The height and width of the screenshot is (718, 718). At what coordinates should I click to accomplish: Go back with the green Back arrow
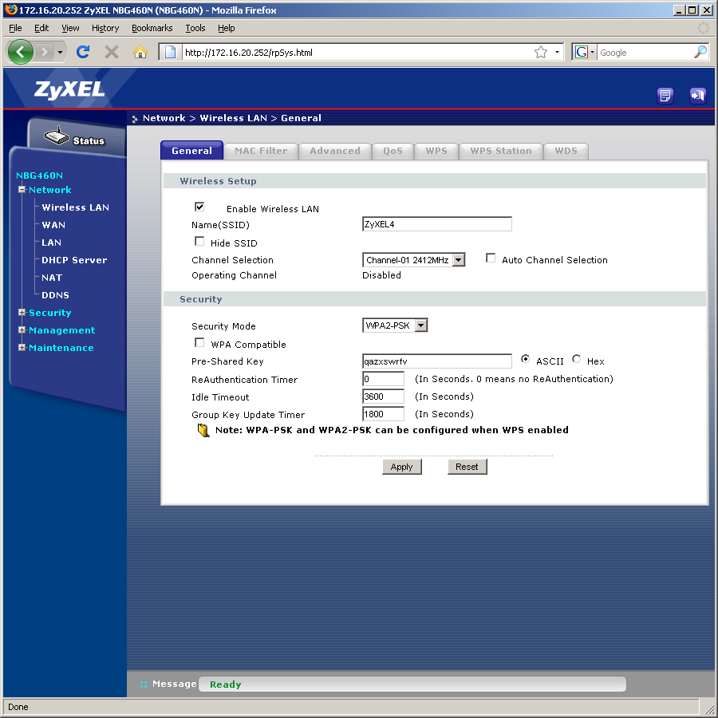[x=20, y=52]
